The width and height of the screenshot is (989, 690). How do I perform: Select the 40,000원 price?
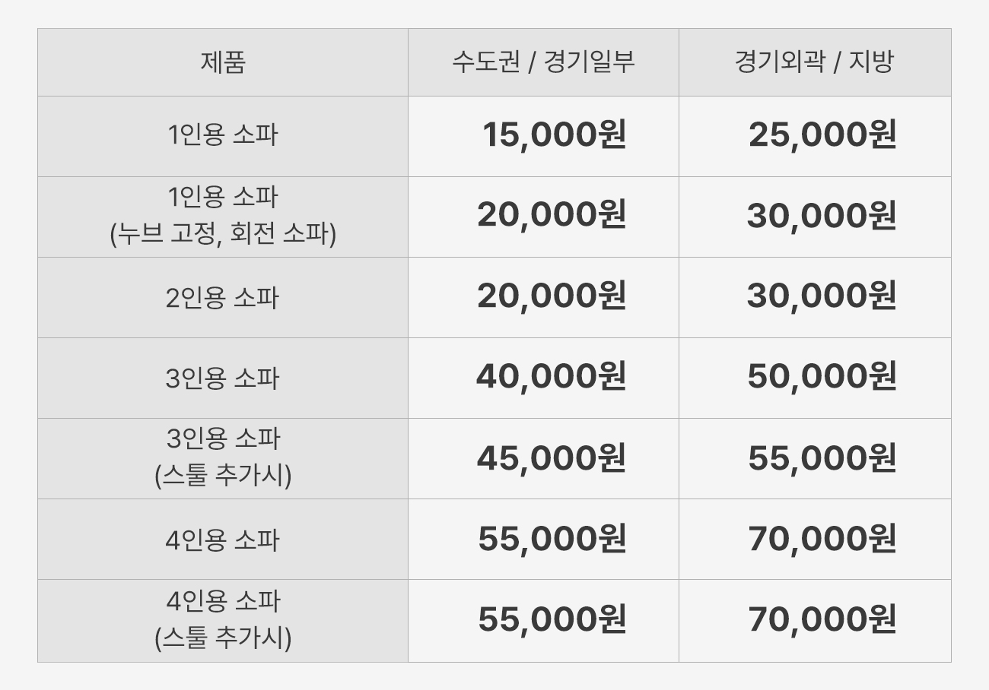pyautogui.click(x=551, y=377)
